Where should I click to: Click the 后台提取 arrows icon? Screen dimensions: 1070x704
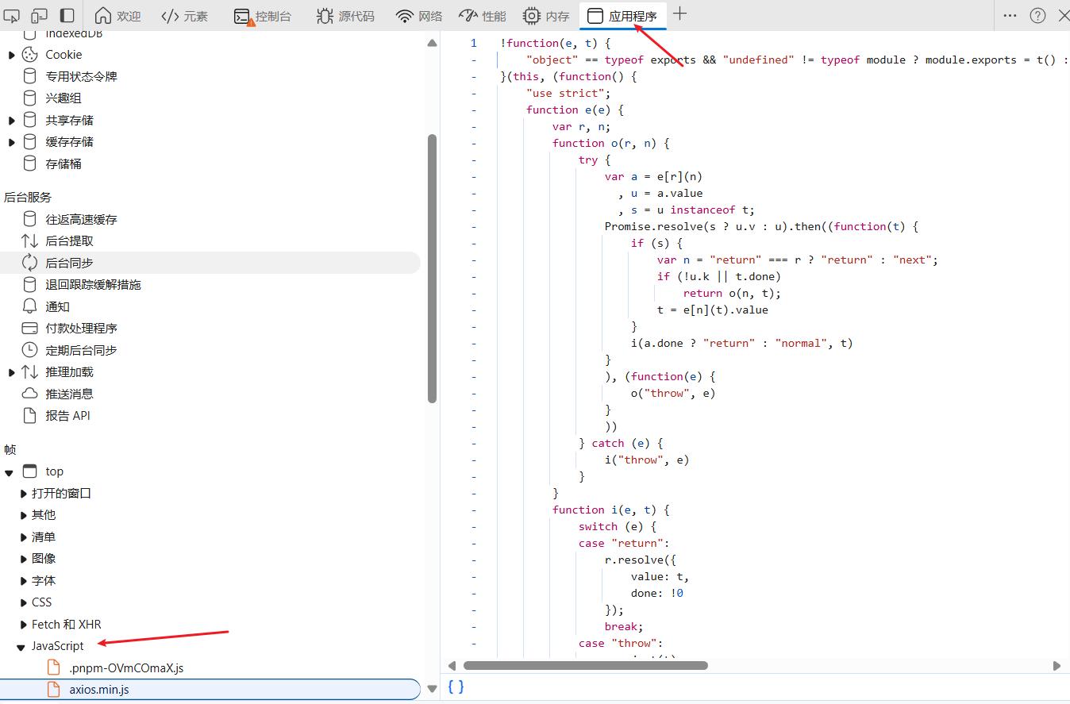(29, 240)
